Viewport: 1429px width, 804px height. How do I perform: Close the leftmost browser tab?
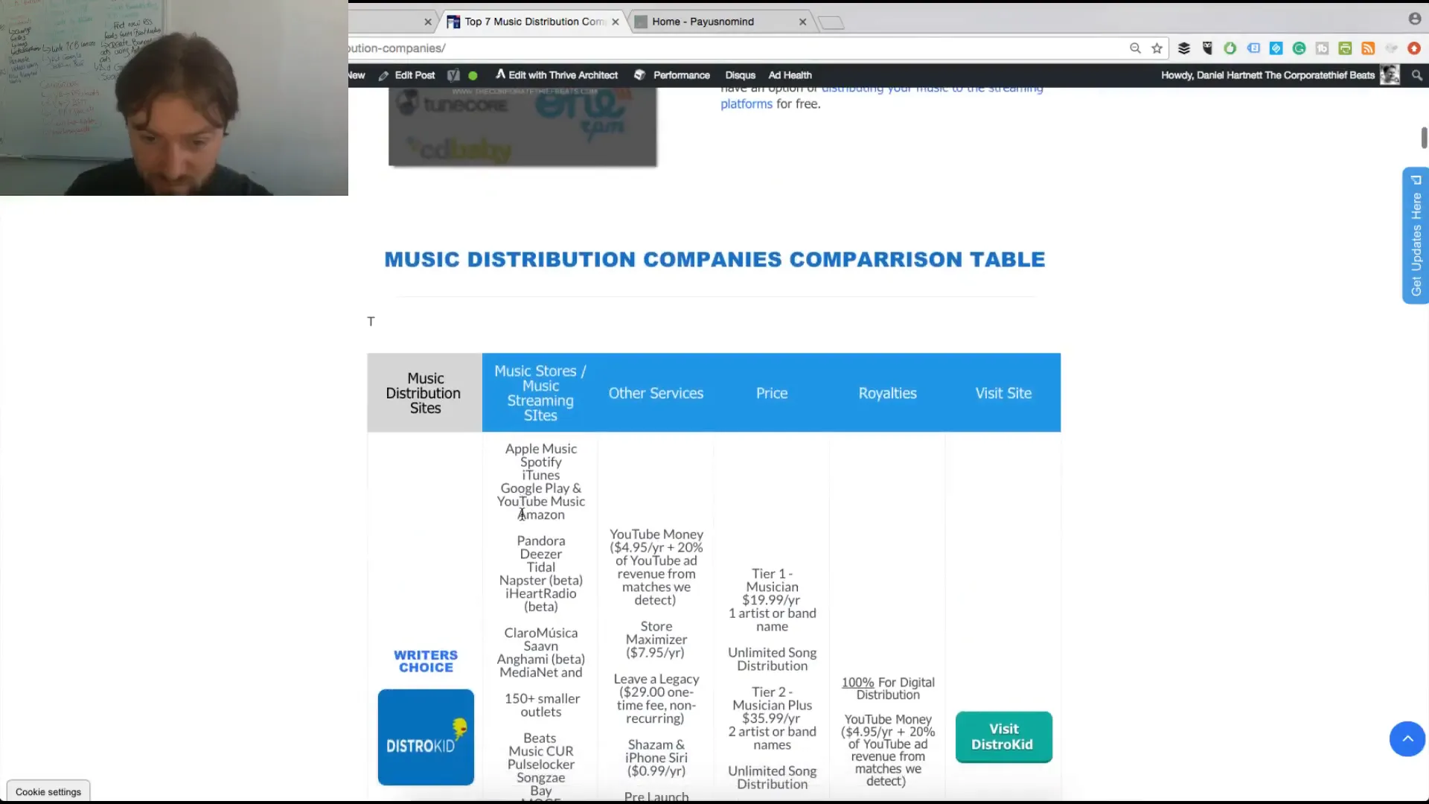428,22
